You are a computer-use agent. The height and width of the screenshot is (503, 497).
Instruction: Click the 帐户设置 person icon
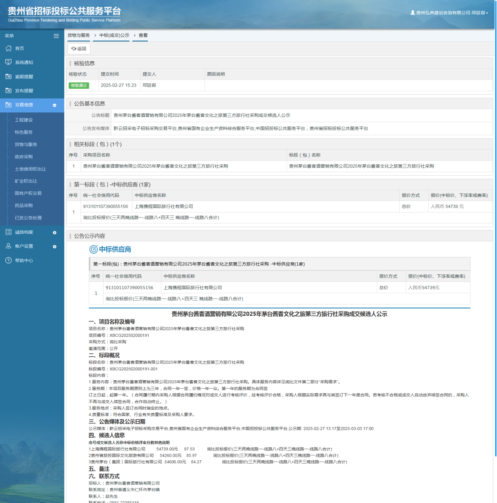tap(8, 246)
